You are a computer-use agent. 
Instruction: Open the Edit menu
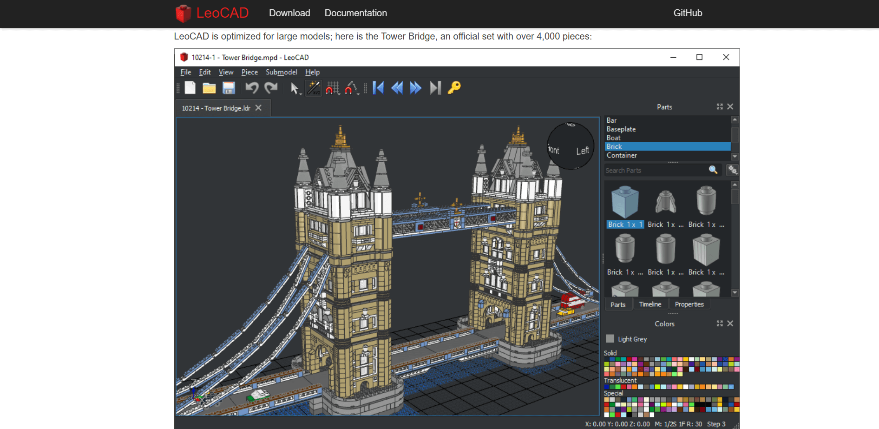point(205,72)
